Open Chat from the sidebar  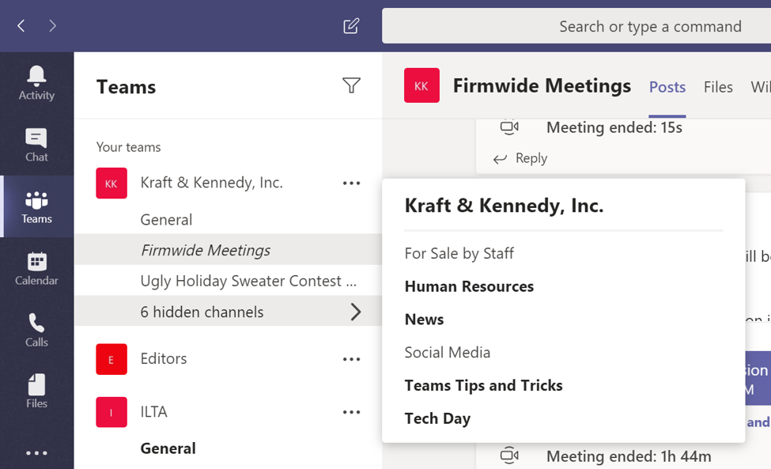36,145
